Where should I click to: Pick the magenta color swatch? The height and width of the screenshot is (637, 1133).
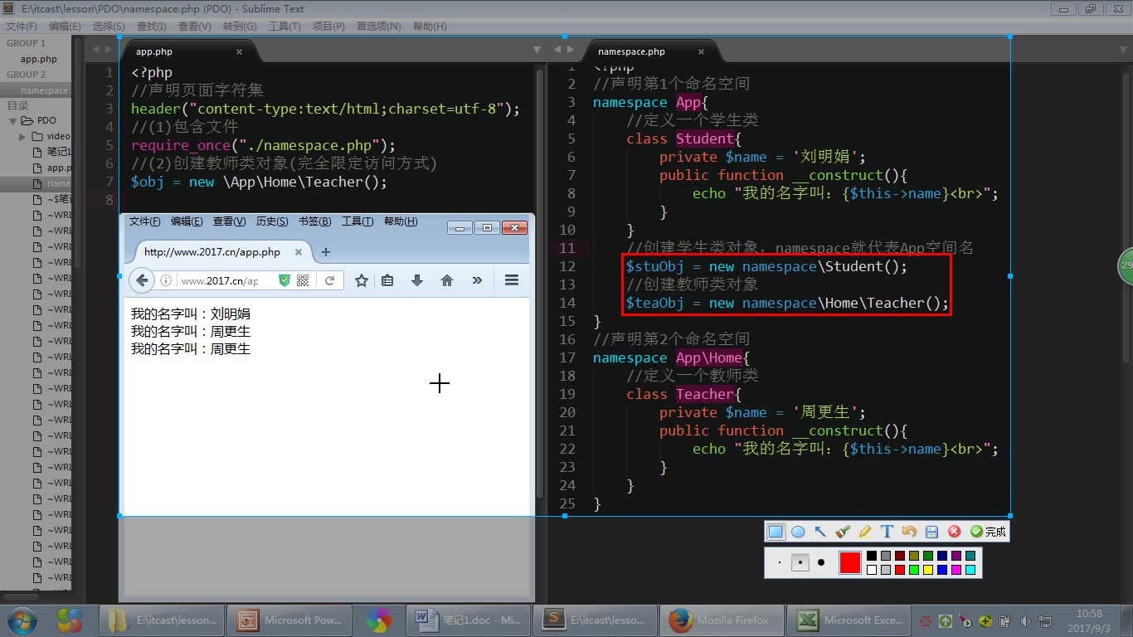[x=956, y=570]
